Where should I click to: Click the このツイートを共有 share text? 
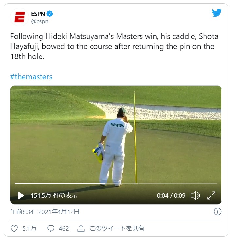tap(117, 228)
